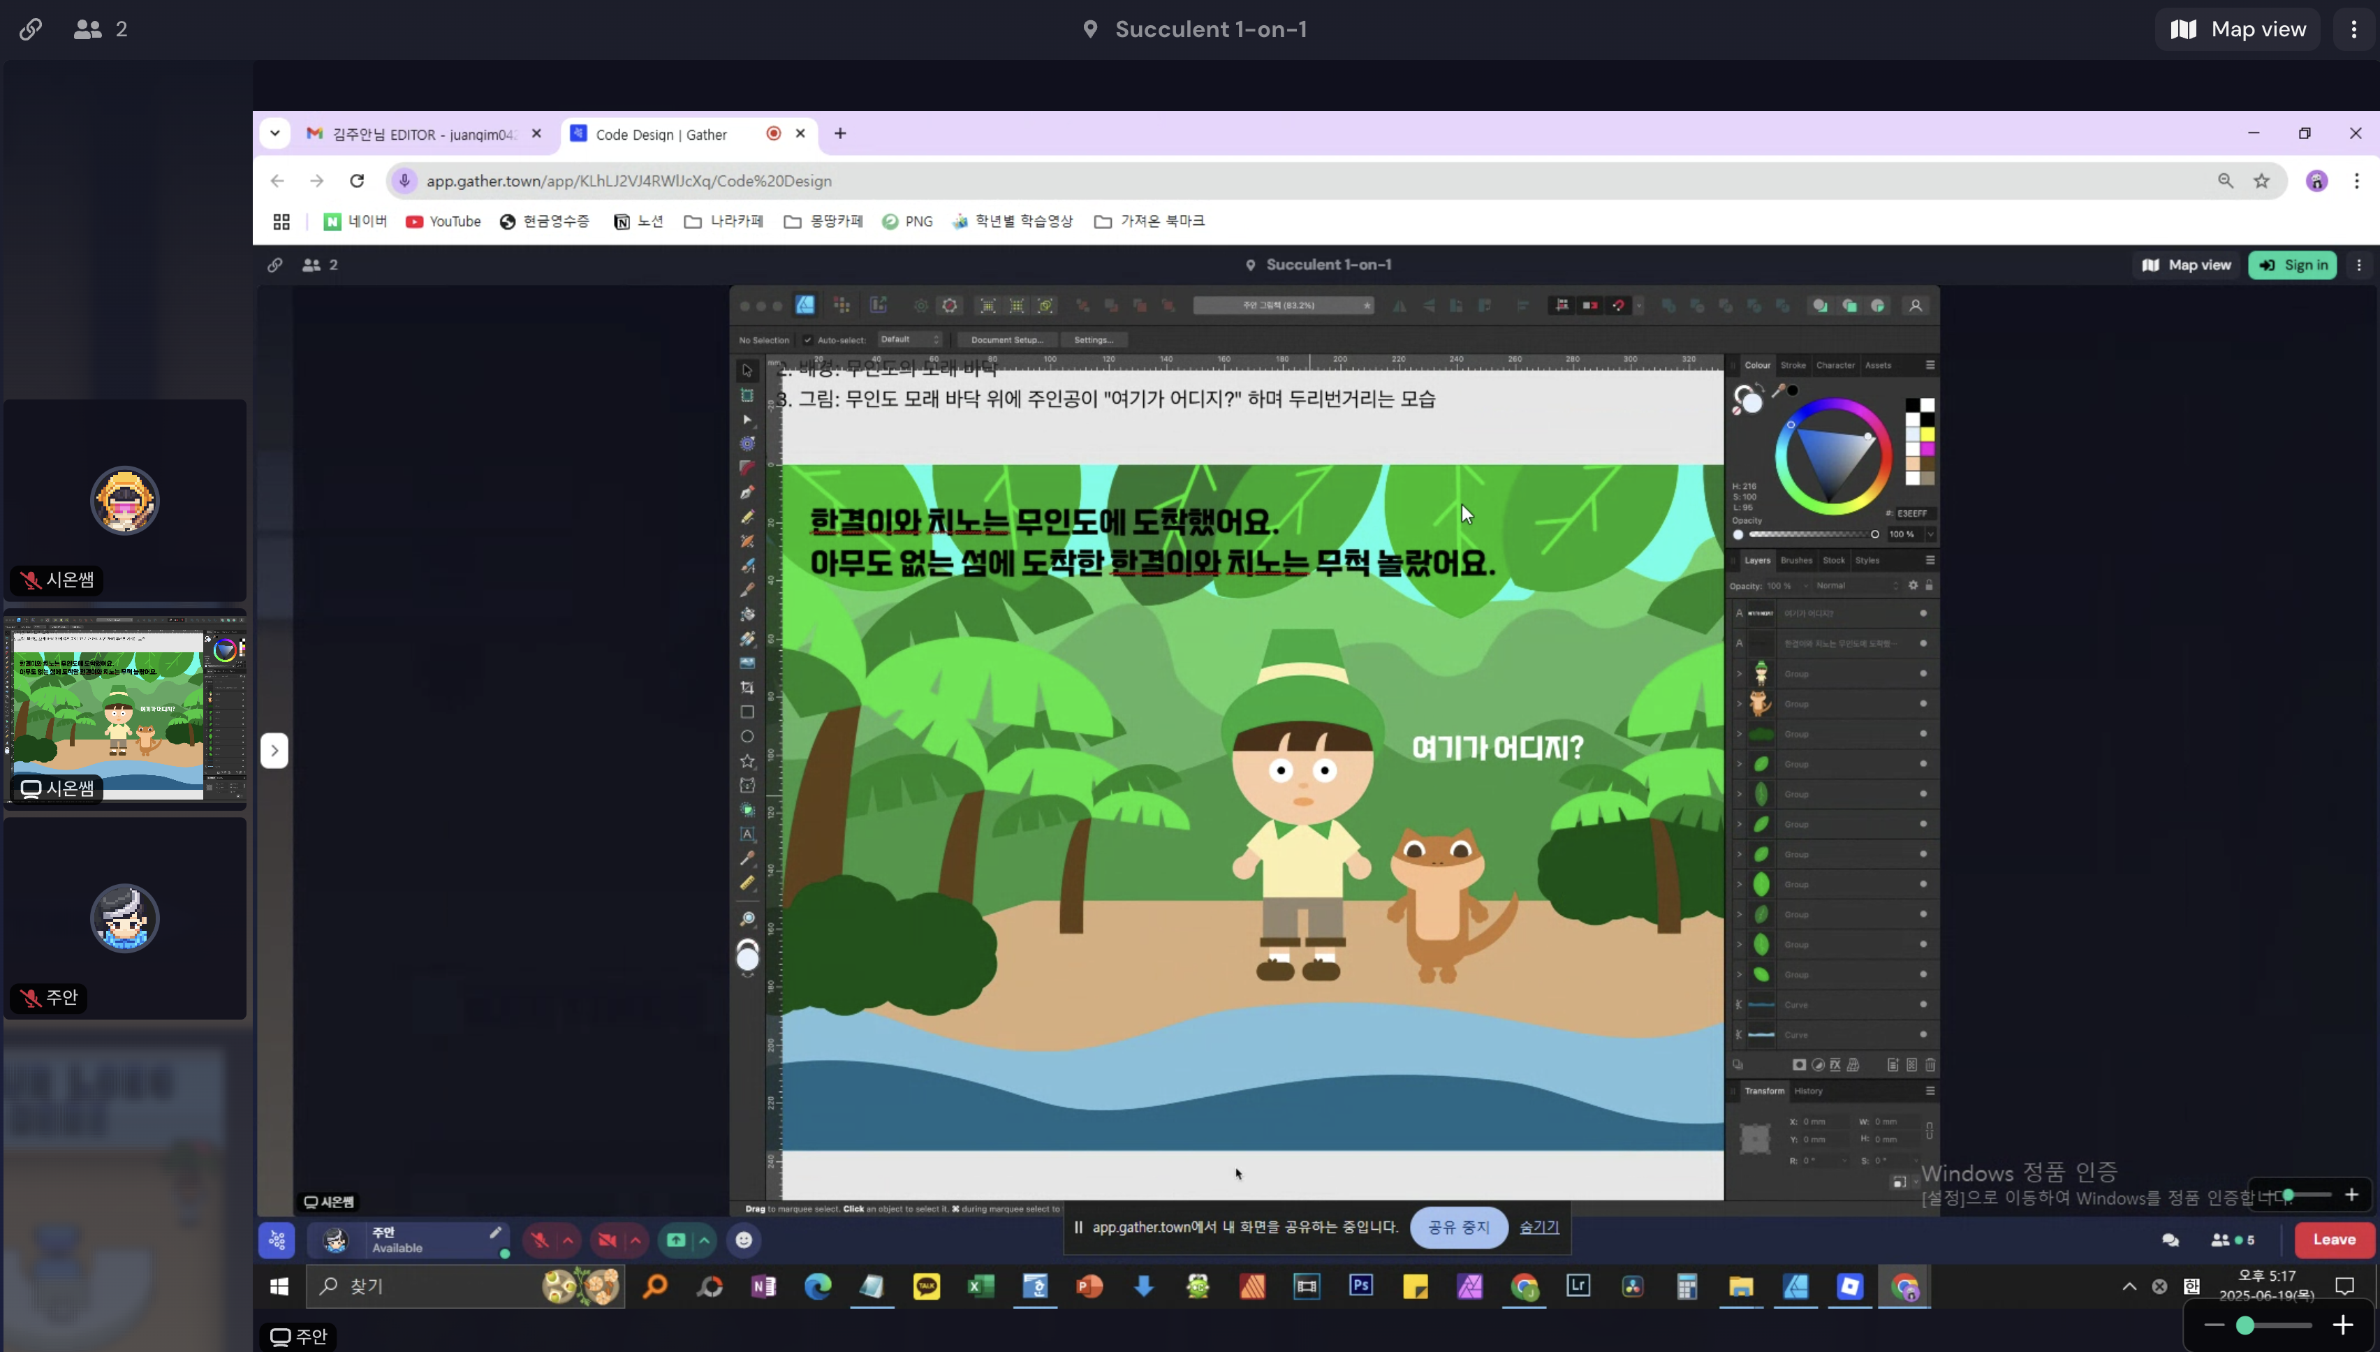2380x1352 pixels.
Task: Toggle the muted microphone button
Action: (x=540, y=1240)
